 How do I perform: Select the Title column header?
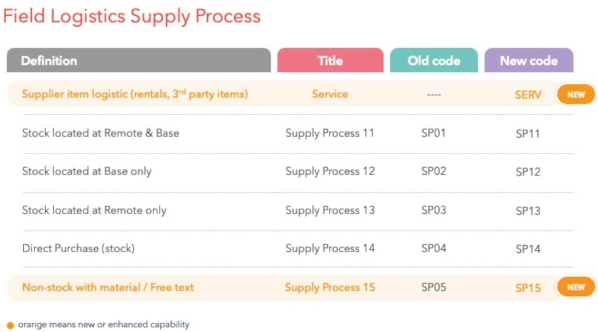point(330,61)
